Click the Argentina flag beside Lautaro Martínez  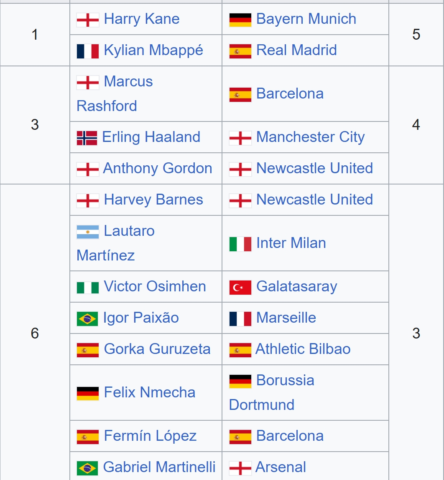pos(87,232)
